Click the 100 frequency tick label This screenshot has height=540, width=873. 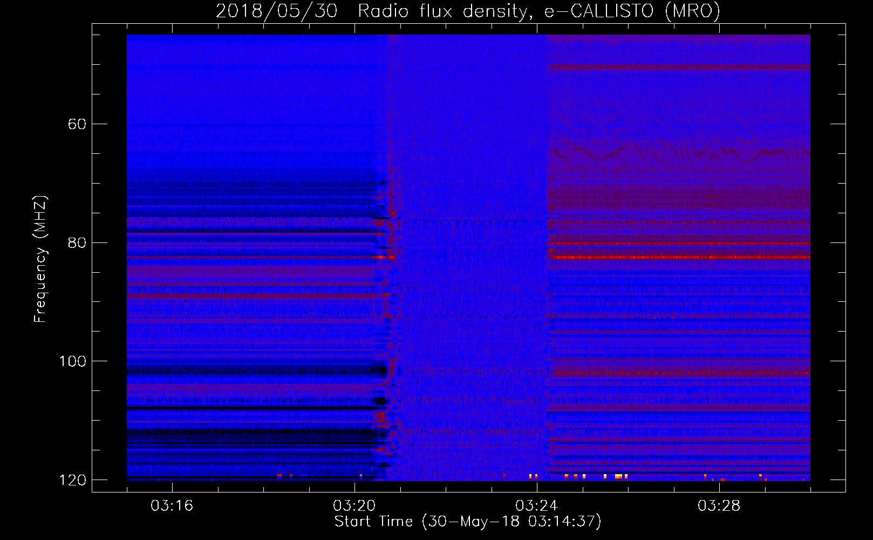(72, 361)
